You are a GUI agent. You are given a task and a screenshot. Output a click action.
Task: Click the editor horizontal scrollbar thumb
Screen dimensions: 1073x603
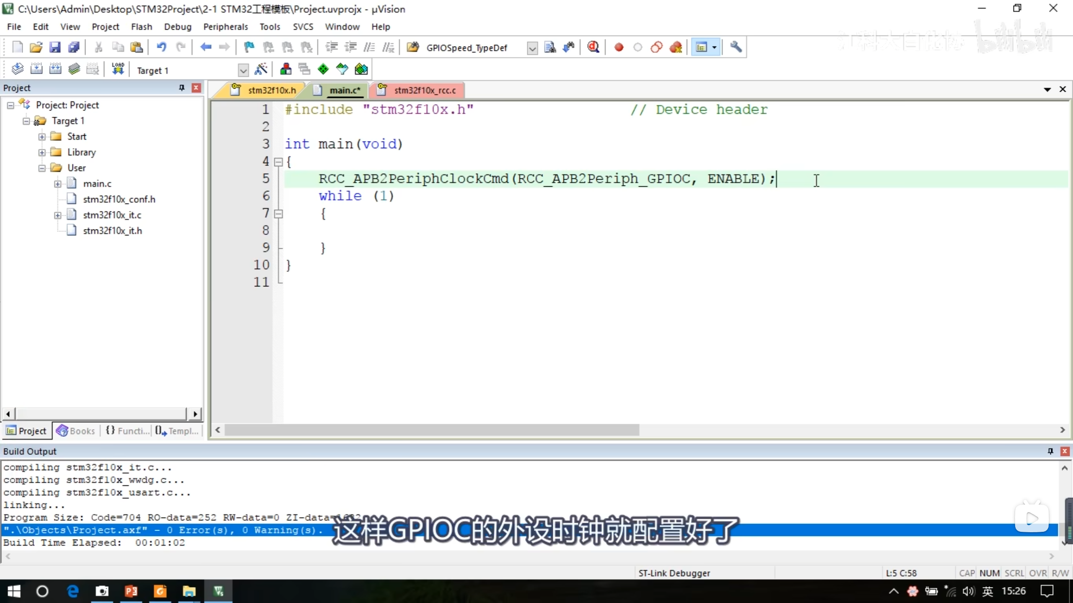[x=432, y=430]
